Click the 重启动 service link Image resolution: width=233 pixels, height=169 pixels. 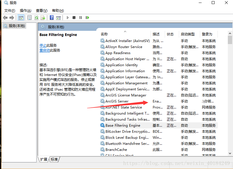point(45,50)
